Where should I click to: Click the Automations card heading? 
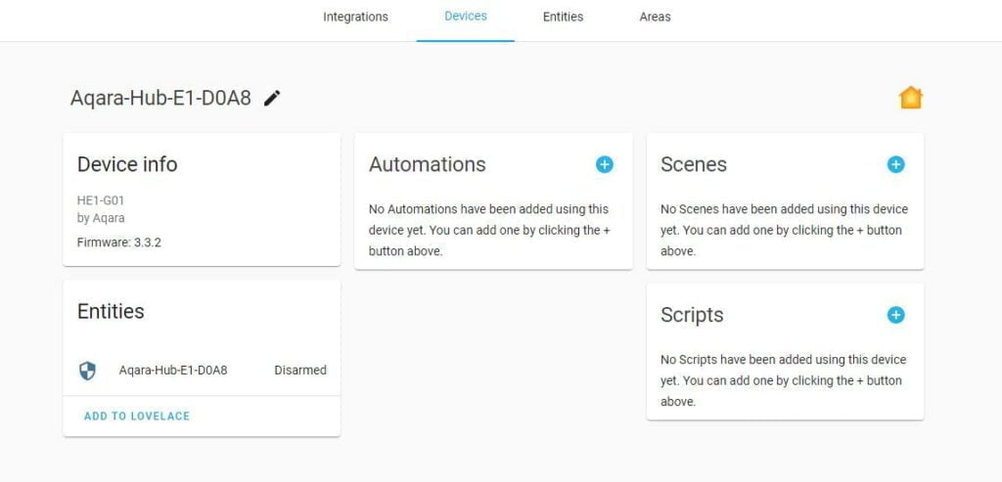(427, 164)
